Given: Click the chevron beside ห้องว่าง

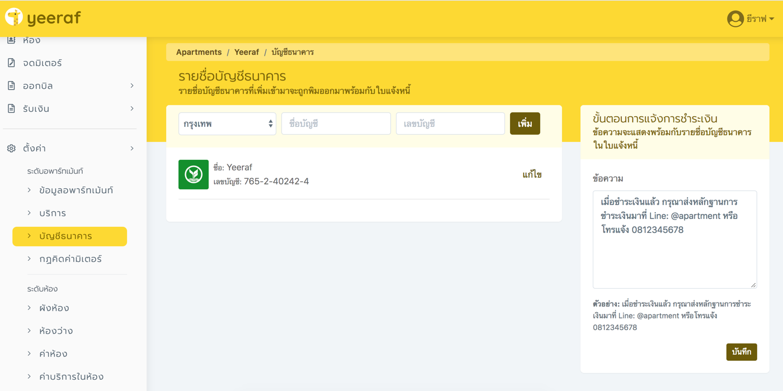Looking at the screenshot, I should pos(29,331).
